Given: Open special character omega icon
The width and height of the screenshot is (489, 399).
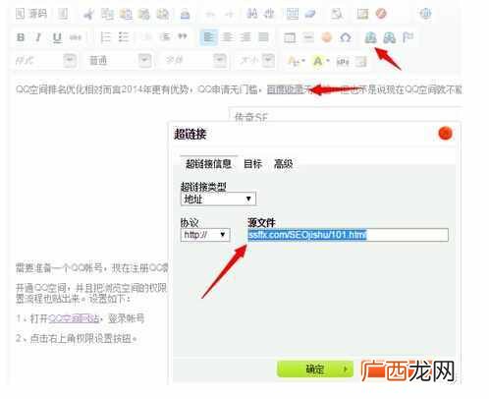Looking at the screenshot, I should pos(346,37).
